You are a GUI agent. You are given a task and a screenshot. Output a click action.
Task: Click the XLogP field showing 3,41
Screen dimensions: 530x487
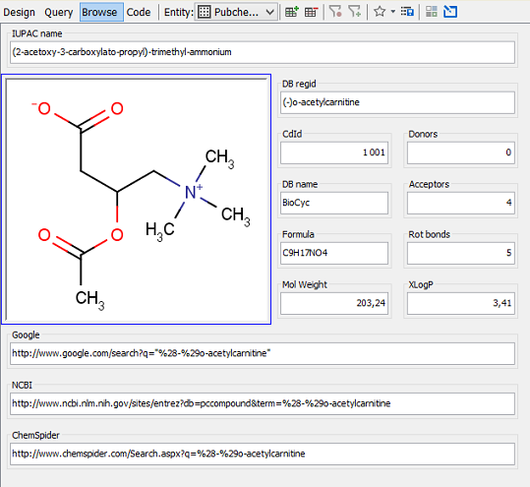click(x=461, y=303)
